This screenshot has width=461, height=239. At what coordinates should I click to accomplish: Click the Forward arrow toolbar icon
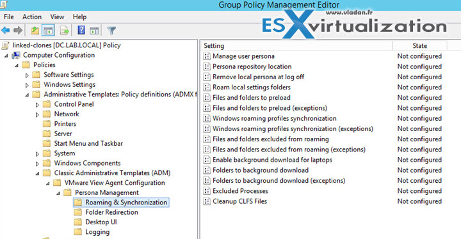pos(18,30)
